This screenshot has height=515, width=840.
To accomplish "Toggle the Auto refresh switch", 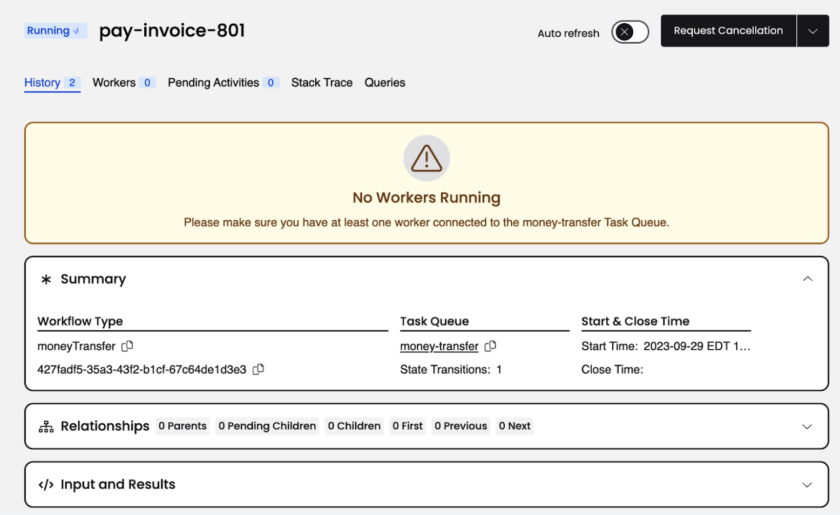I will pos(629,32).
